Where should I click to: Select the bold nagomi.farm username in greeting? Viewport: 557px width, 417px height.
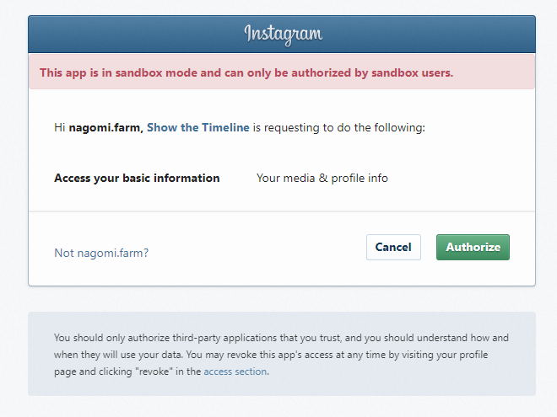[x=105, y=128]
